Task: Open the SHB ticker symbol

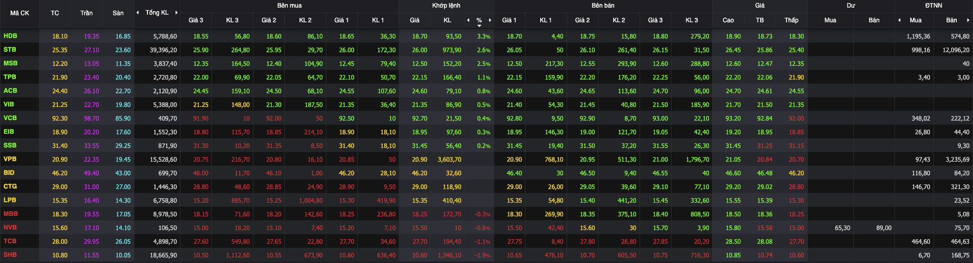Action: click(x=10, y=255)
